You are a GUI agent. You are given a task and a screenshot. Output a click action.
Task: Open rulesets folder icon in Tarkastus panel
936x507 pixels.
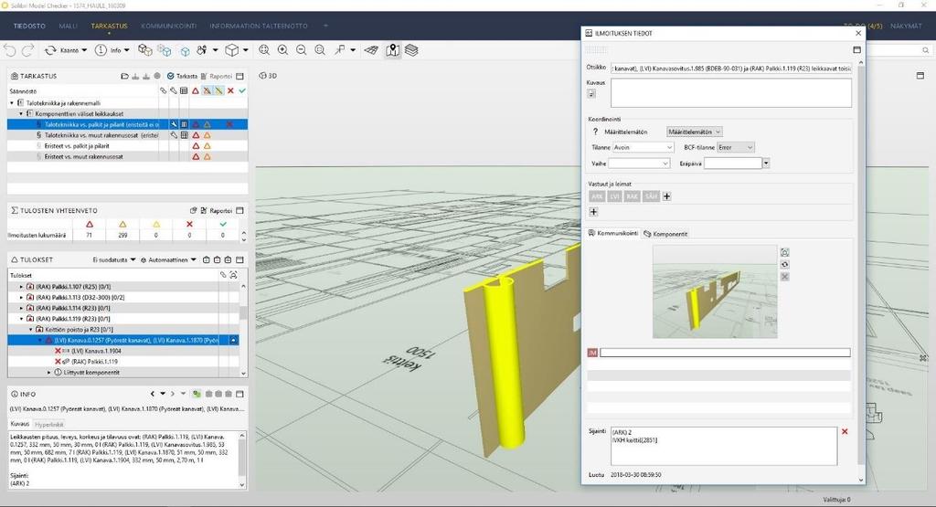tap(124, 77)
